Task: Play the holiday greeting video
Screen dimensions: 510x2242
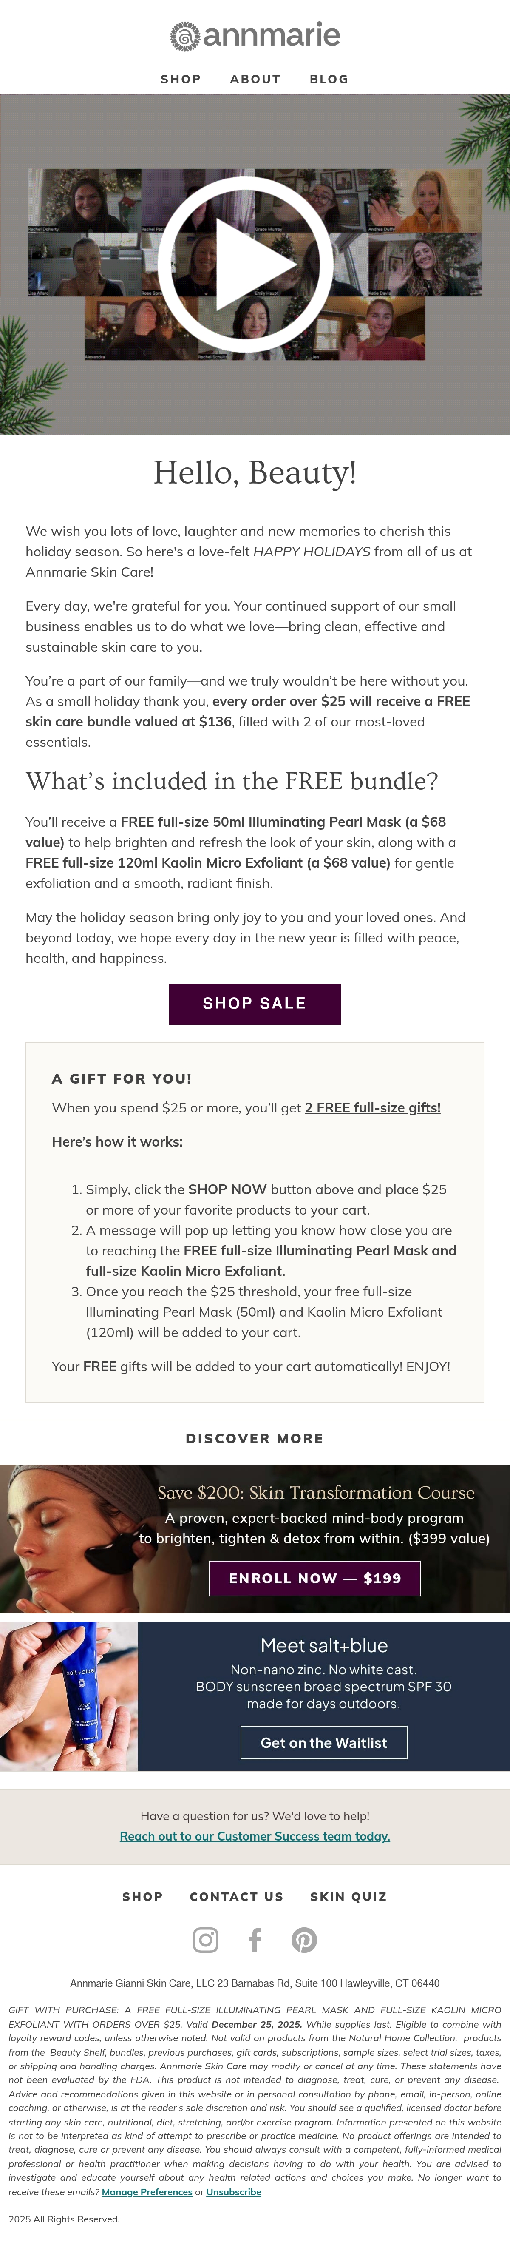Action: pyautogui.click(x=245, y=264)
